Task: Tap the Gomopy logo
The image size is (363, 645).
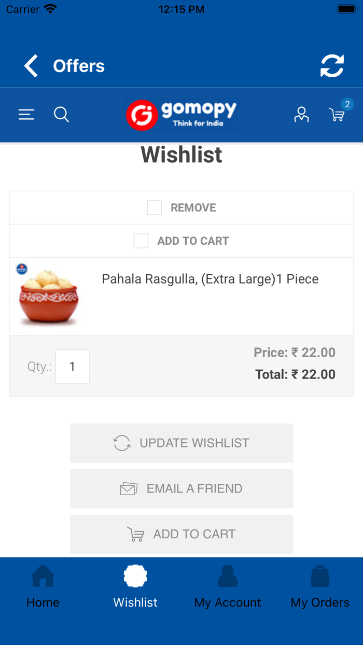Action: [181, 115]
